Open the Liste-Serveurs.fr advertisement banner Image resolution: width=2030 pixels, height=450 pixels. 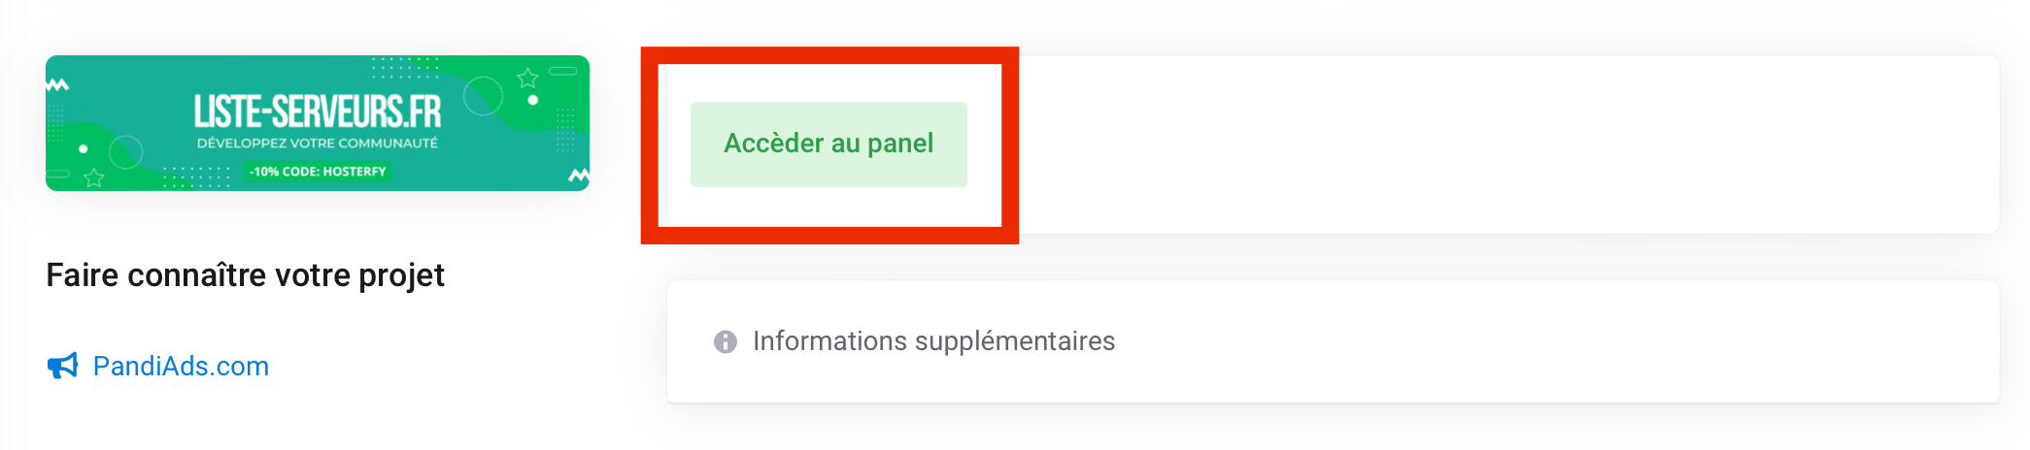318,123
